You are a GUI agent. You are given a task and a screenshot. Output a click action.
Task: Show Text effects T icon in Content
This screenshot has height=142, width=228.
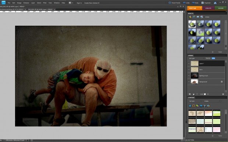click(204, 106)
